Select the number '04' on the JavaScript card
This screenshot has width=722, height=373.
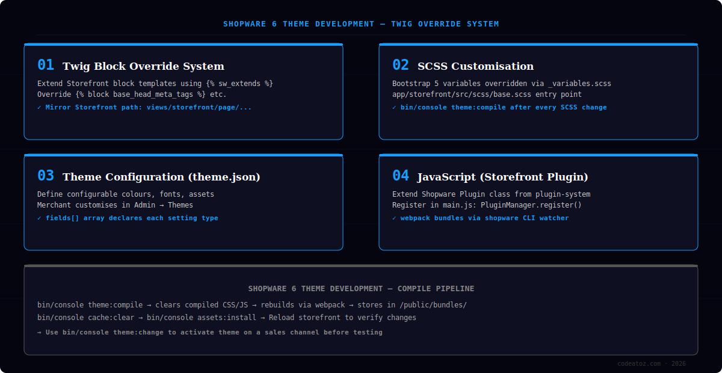tap(401, 176)
